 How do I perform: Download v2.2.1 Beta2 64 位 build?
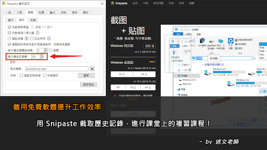(x=144, y=74)
